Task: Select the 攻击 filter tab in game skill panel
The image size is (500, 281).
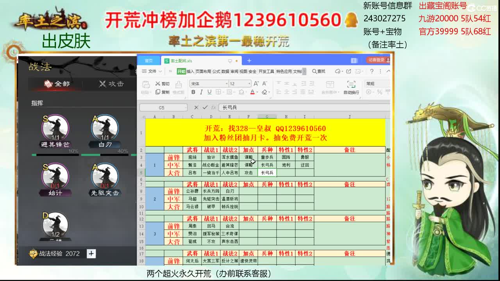Action: (x=111, y=84)
